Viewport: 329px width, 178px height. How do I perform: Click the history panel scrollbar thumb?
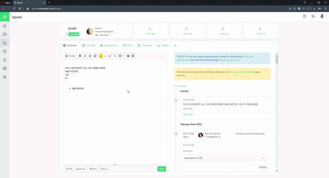(277, 59)
